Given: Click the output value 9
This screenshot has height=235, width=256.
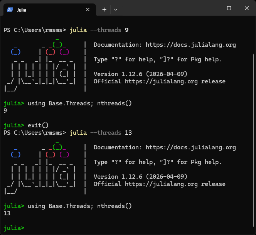Looking at the screenshot, I should click(x=5, y=111).
